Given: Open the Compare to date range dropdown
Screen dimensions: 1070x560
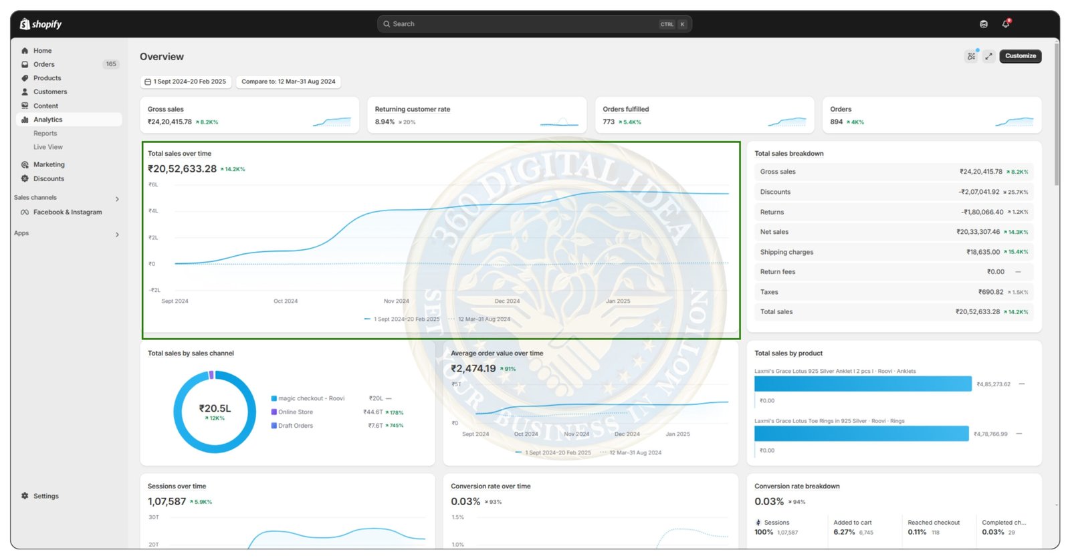Looking at the screenshot, I should (288, 82).
